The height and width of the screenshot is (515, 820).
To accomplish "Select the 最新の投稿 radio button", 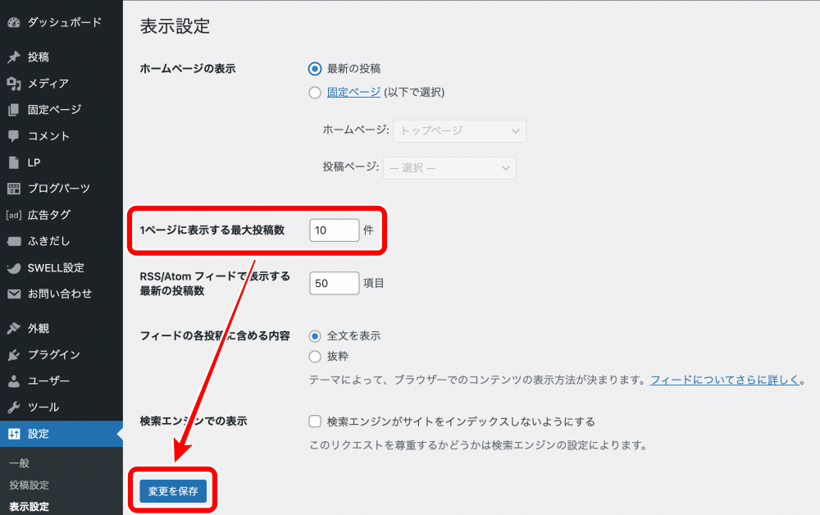I will tap(315, 69).
